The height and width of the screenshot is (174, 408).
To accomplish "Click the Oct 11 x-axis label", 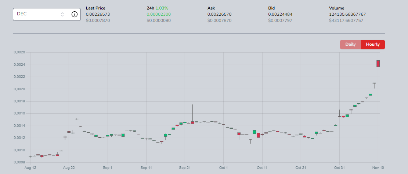I will pyautogui.click(x=262, y=168).
